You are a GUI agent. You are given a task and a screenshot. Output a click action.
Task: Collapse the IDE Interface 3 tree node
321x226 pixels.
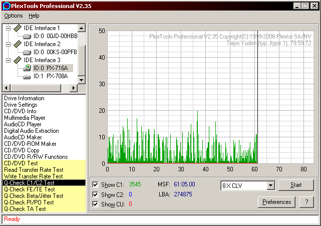(8, 60)
